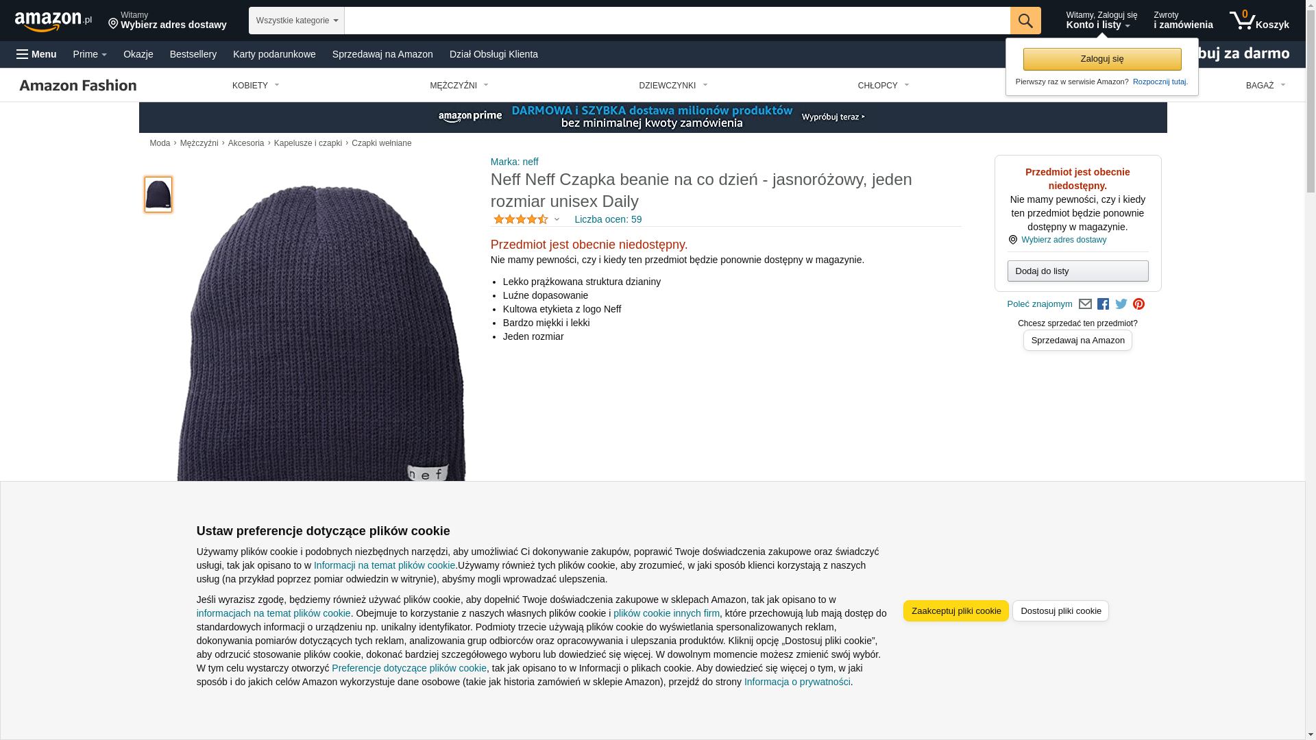Click into the search input field
The image size is (1316, 740).
tap(677, 21)
